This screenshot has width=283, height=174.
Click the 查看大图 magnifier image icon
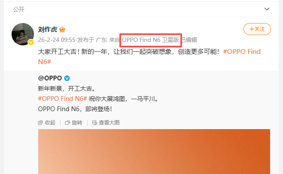point(94,123)
